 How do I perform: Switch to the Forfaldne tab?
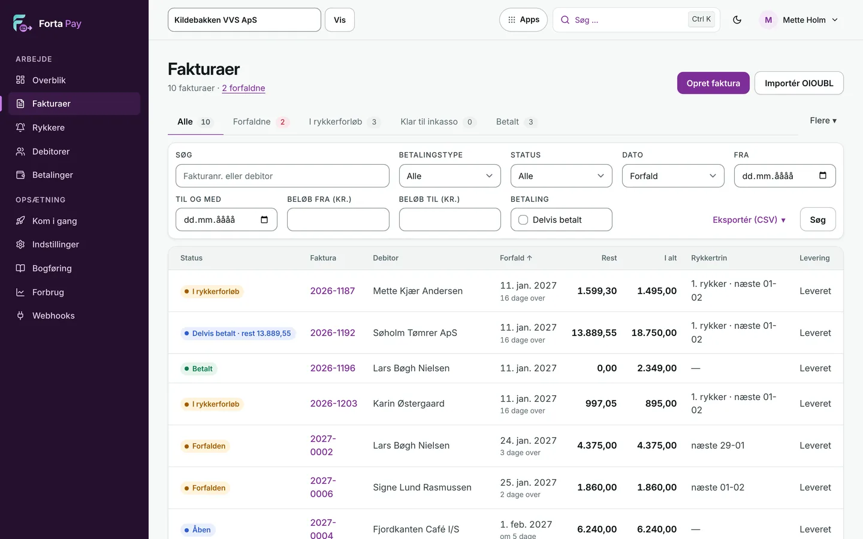tap(261, 122)
